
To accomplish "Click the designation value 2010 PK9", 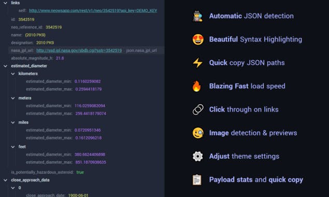I will pyautogui.click(x=45, y=43).
